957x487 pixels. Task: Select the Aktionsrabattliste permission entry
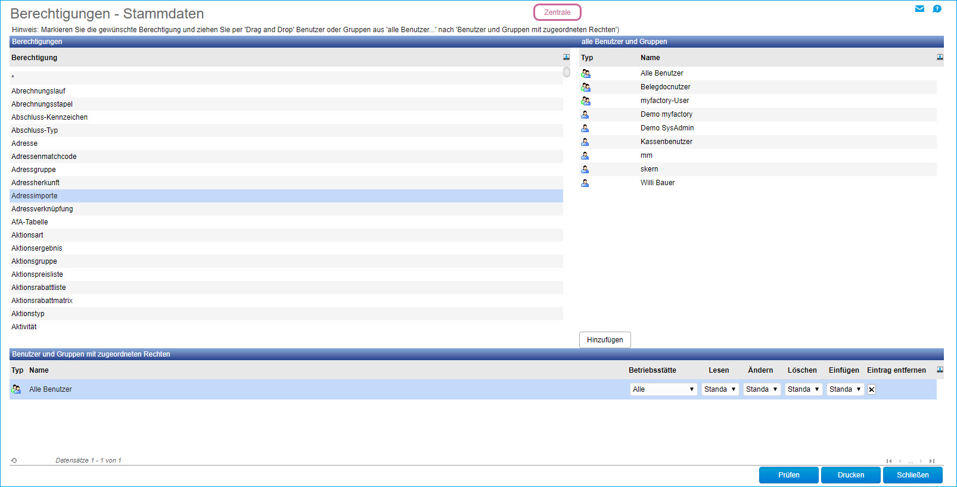click(x=39, y=288)
